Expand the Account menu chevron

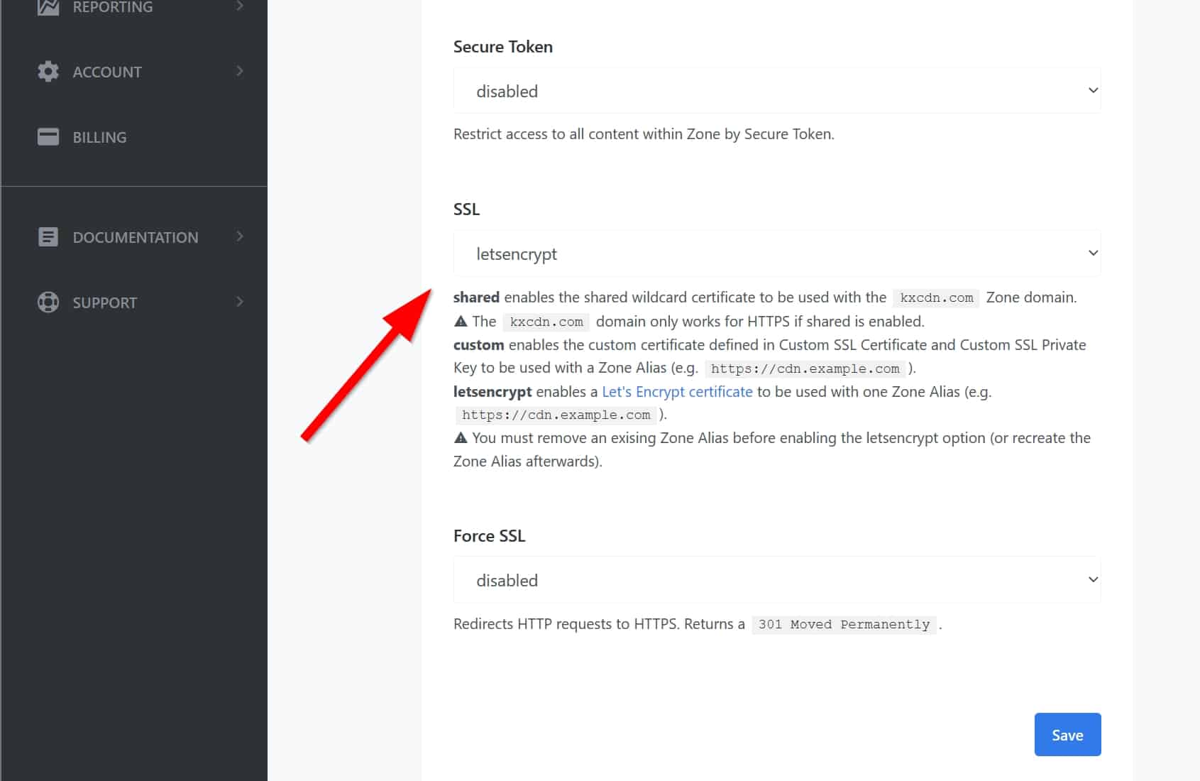point(240,71)
